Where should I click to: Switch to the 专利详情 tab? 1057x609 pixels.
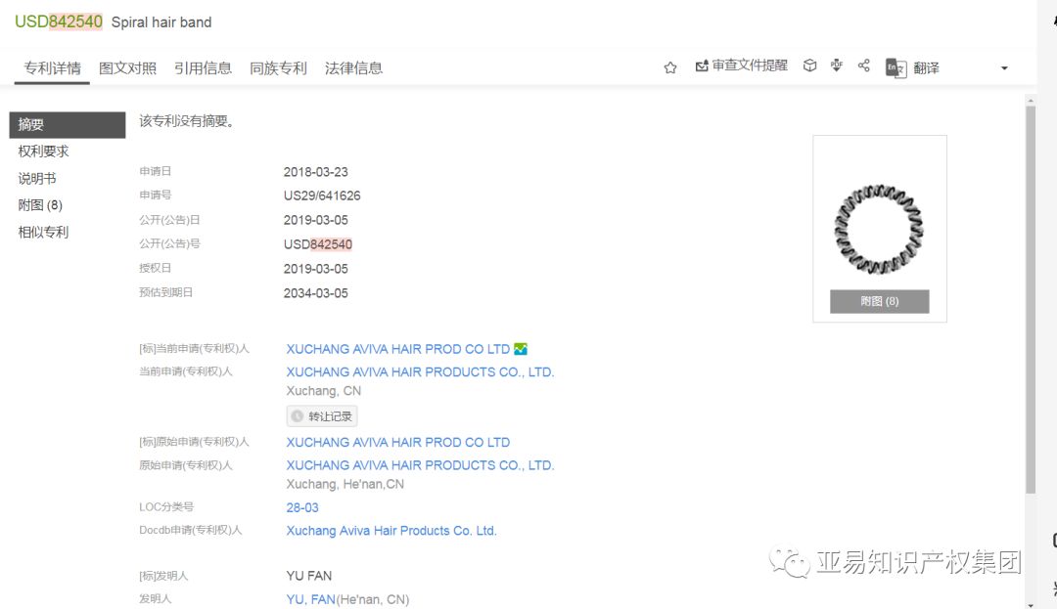(52, 68)
